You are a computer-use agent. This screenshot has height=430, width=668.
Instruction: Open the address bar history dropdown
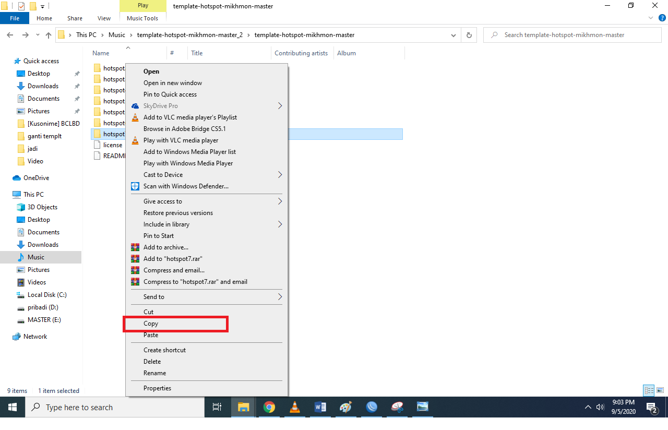tap(452, 35)
